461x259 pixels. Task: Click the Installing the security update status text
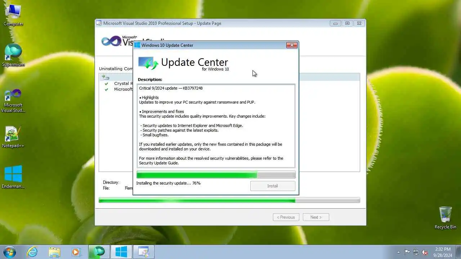[x=168, y=183]
